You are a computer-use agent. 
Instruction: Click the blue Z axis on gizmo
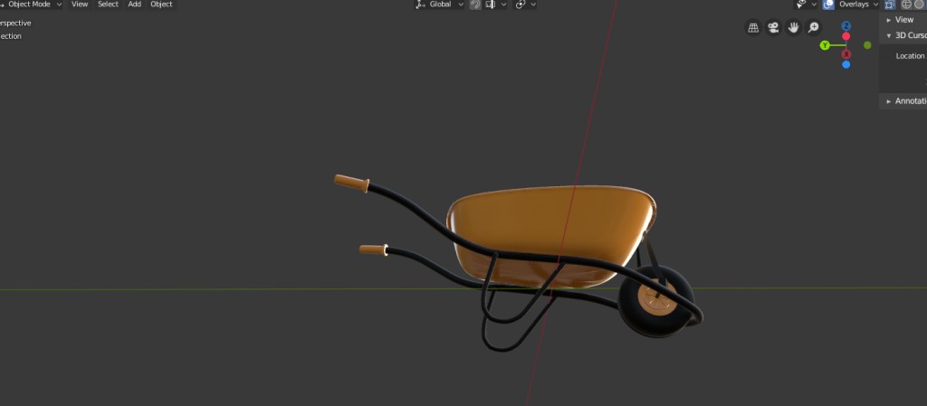[846, 26]
